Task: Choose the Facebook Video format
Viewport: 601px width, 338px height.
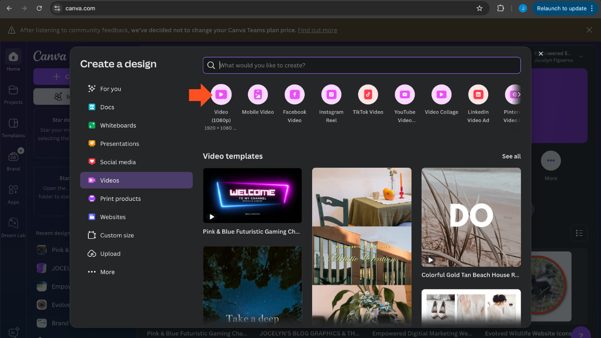Action: (294, 94)
